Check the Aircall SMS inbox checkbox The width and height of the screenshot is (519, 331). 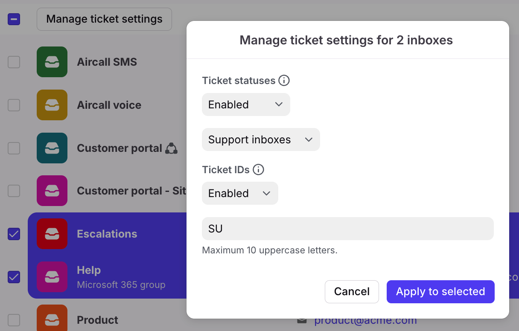tap(14, 62)
